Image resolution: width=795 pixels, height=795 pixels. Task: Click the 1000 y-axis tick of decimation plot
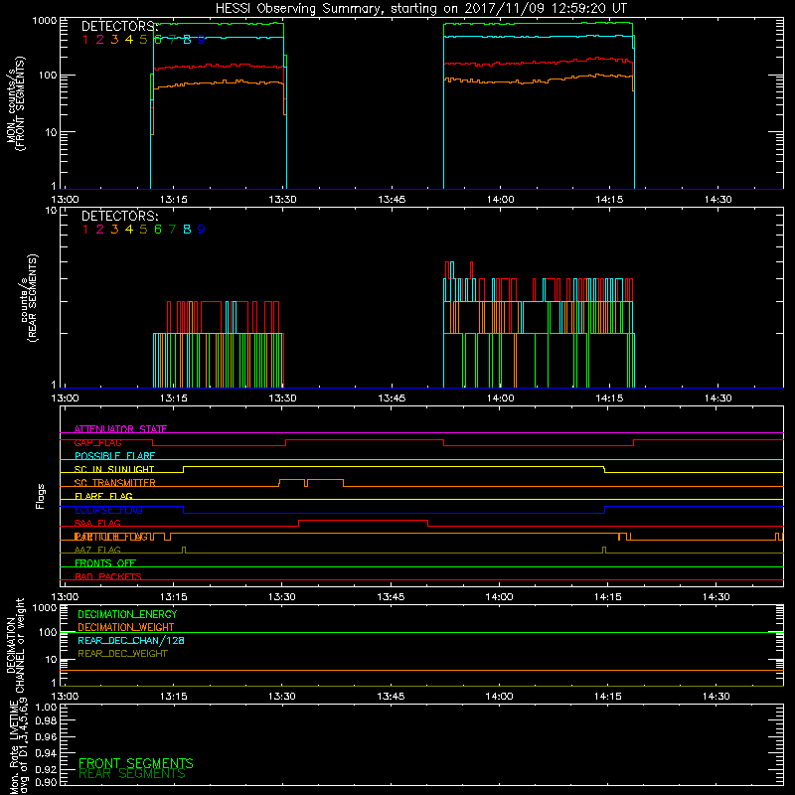coord(45,608)
